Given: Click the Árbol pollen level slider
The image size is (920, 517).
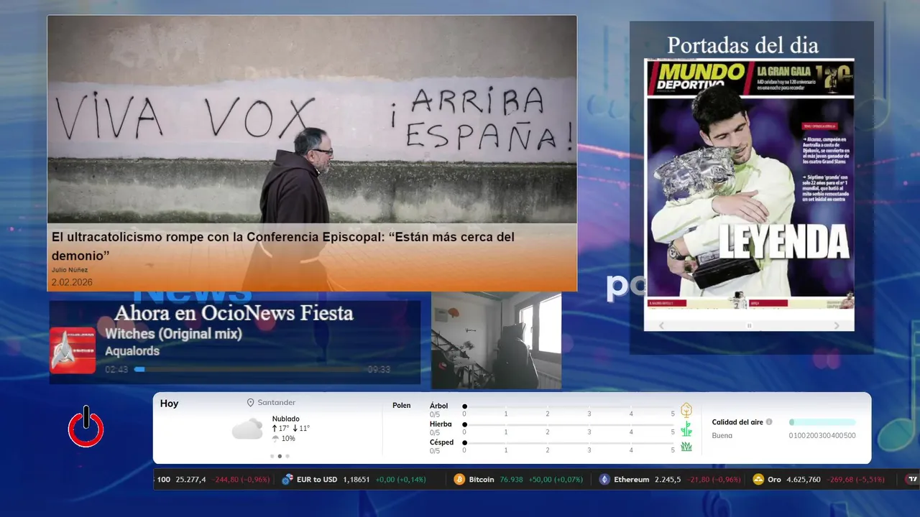Looking at the screenshot, I should tap(569, 406).
